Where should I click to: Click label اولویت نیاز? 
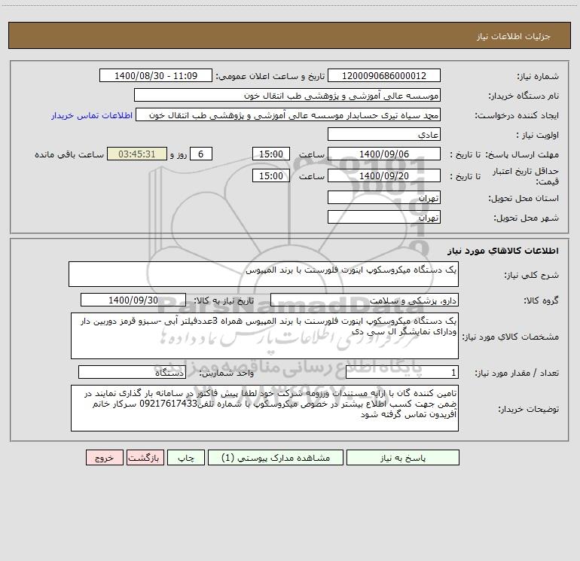(538, 135)
